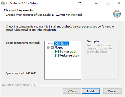This screenshot has width=125, height=97.
Task: Collapse the Plugins tree node
Action: point(48,47)
